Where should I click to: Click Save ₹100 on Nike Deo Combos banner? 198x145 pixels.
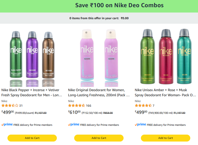(119, 5)
